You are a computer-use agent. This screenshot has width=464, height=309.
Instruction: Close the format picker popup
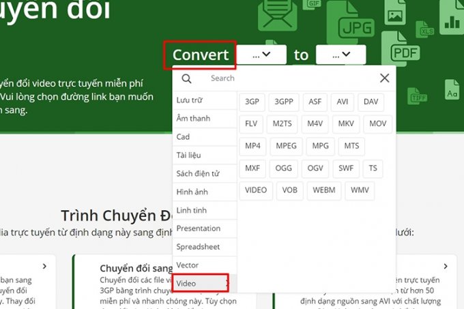[384, 78]
